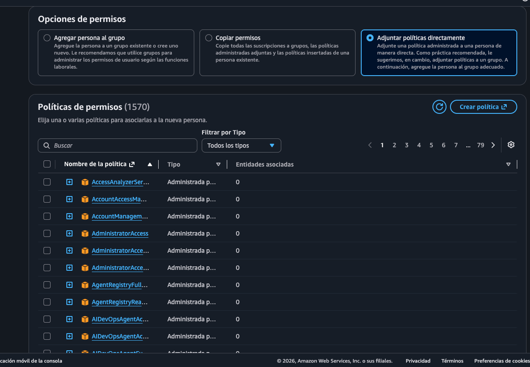Click orange policy icon for AgentRegistryRea… row
530x367 pixels.
[85, 302]
